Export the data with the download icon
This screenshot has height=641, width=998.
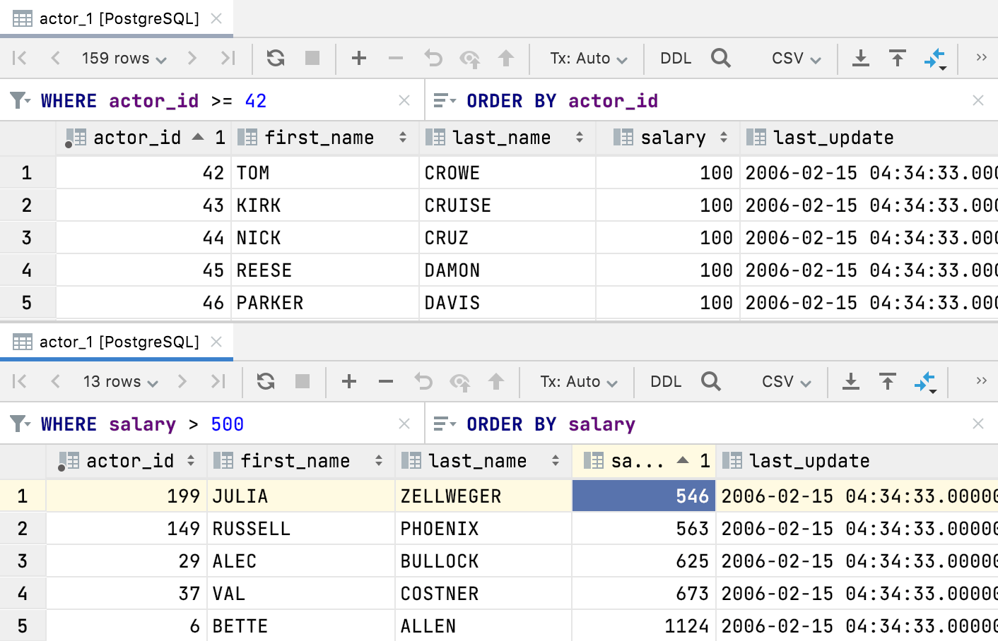tap(861, 58)
